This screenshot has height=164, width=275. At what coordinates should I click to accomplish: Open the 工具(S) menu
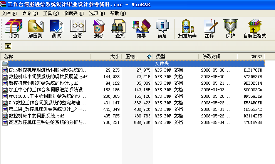pyautogui.click(x=51, y=13)
